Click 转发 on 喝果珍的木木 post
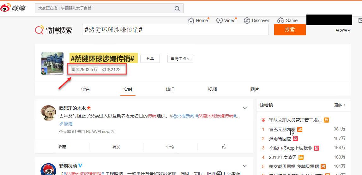362x175 pixels. click(116, 147)
